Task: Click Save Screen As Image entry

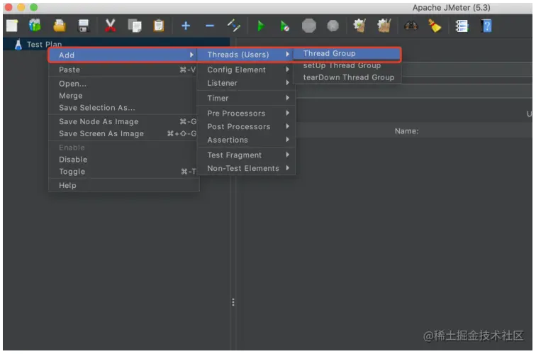Action: click(x=123, y=134)
